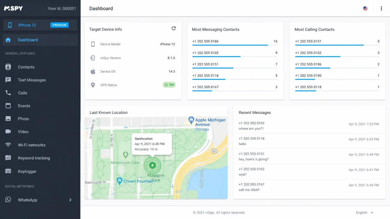Click the 8.1.0 mSpy Version value
The height and width of the screenshot is (219, 390).
171,58
